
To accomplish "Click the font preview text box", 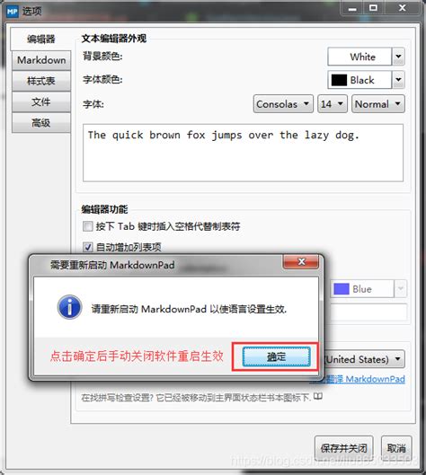I will point(244,153).
